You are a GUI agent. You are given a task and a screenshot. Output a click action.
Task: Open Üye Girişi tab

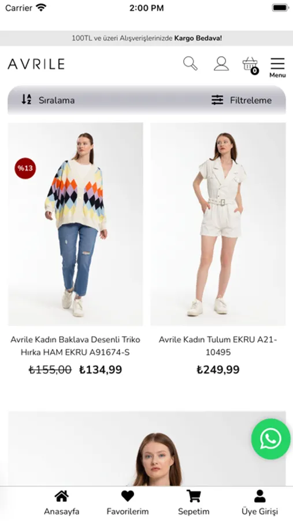tap(259, 502)
